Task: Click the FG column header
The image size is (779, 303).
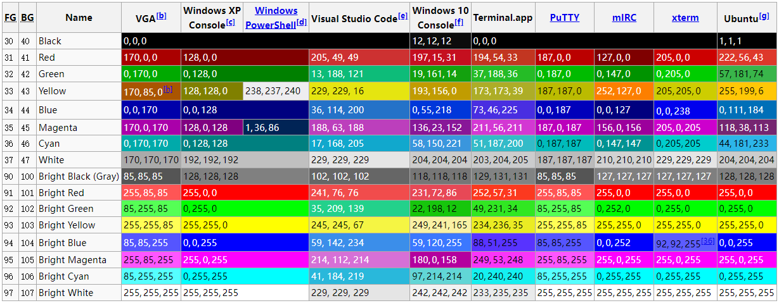Action: pyautogui.click(x=10, y=18)
